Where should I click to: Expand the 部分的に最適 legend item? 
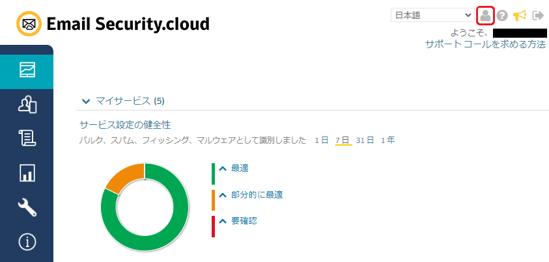pyautogui.click(x=222, y=194)
